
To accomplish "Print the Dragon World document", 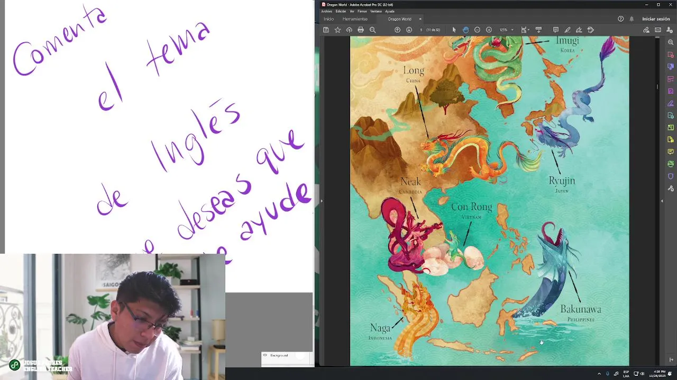I will tap(361, 30).
